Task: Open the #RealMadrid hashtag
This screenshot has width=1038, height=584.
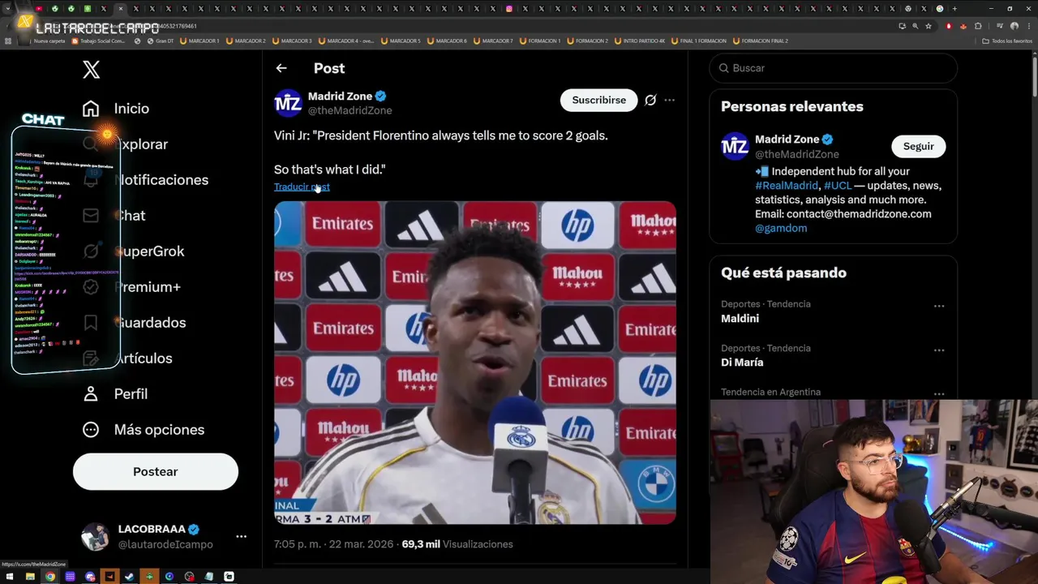Action: click(x=787, y=186)
